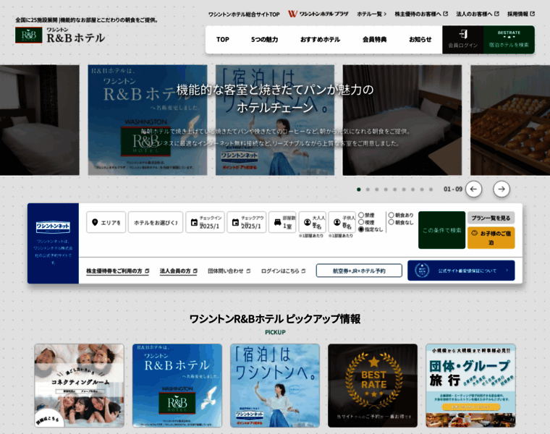Click the child person icon
The width and height of the screenshot is (550, 434).
click(337, 222)
